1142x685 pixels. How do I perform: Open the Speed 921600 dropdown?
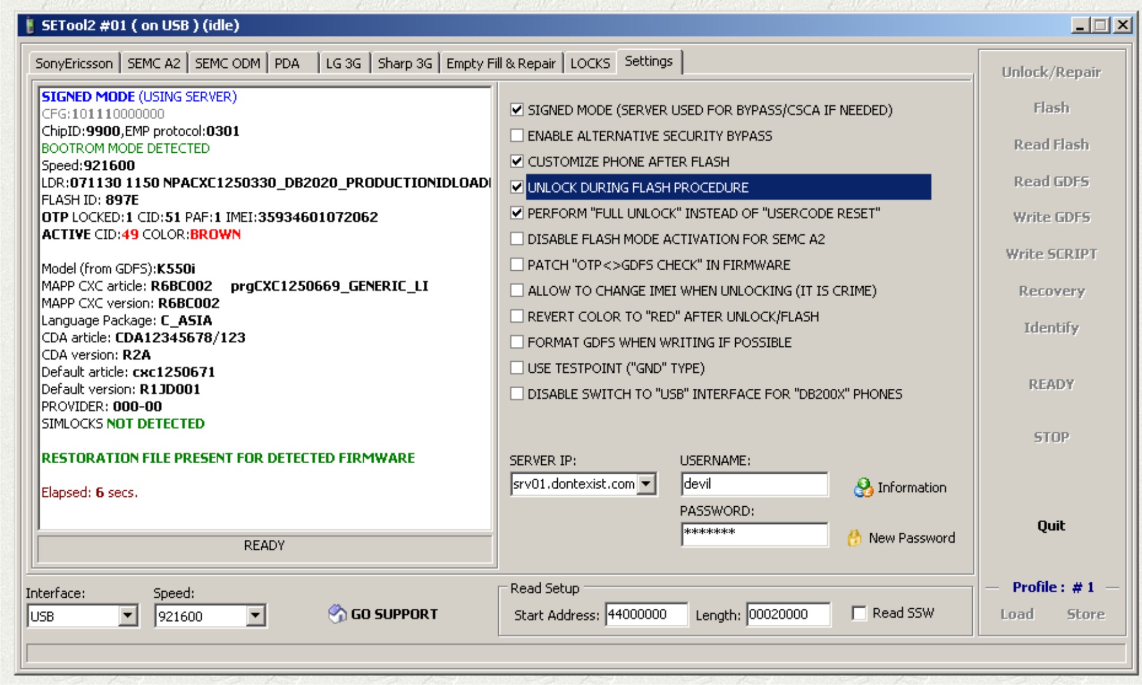(x=255, y=616)
